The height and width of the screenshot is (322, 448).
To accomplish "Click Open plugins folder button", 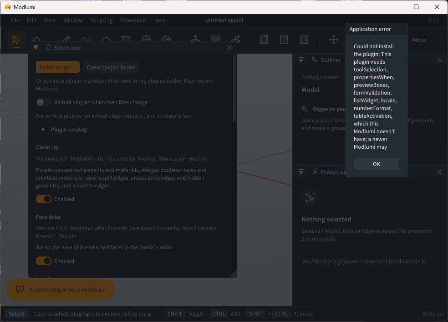I will coord(111,67).
